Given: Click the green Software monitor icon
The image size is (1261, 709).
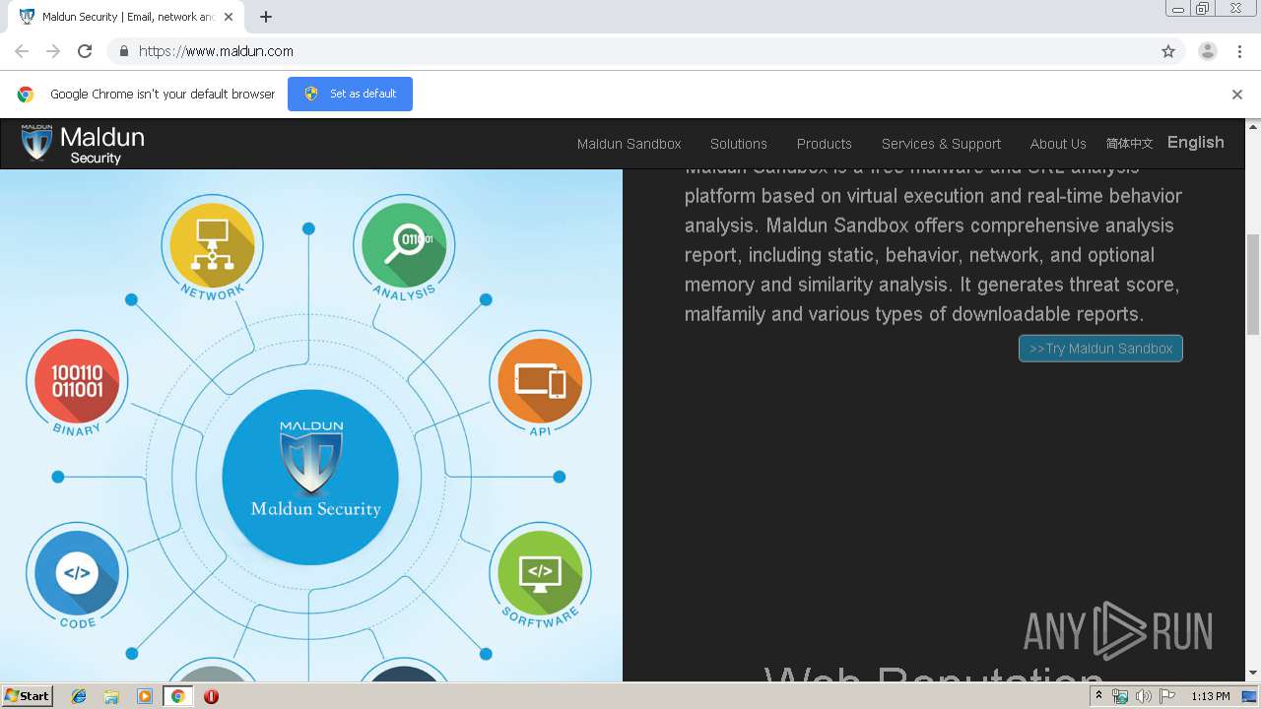Looking at the screenshot, I should 540,573.
